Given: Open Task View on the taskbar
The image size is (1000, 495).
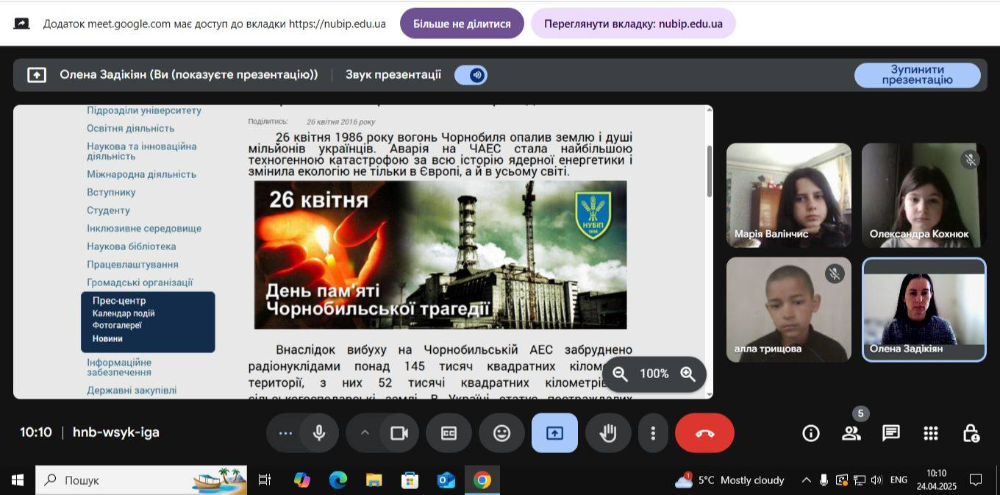Looking at the screenshot, I should (265, 480).
